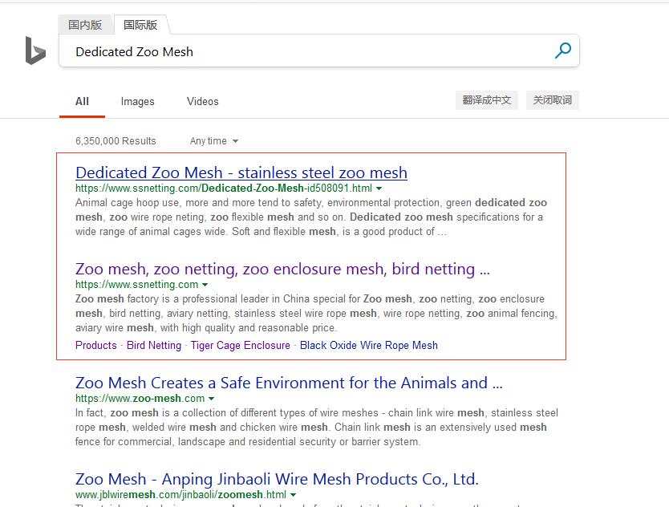The width and height of the screenshot is (669, 507).
Task: Click the Products sitelink
Action: [95, 345]
